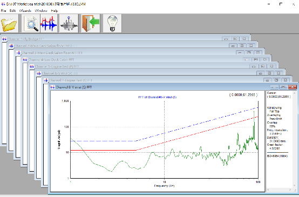Click the exit door with green arrow icon
Image resolution: width=299 pixels, height=197 pixels.
click(x=91, y=23)
